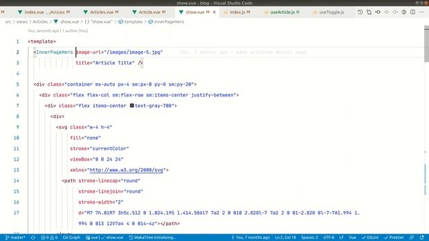Toggle file blame commit icon in toolbar
This screenshot has height=241, width=429.
tap(378, 12)
